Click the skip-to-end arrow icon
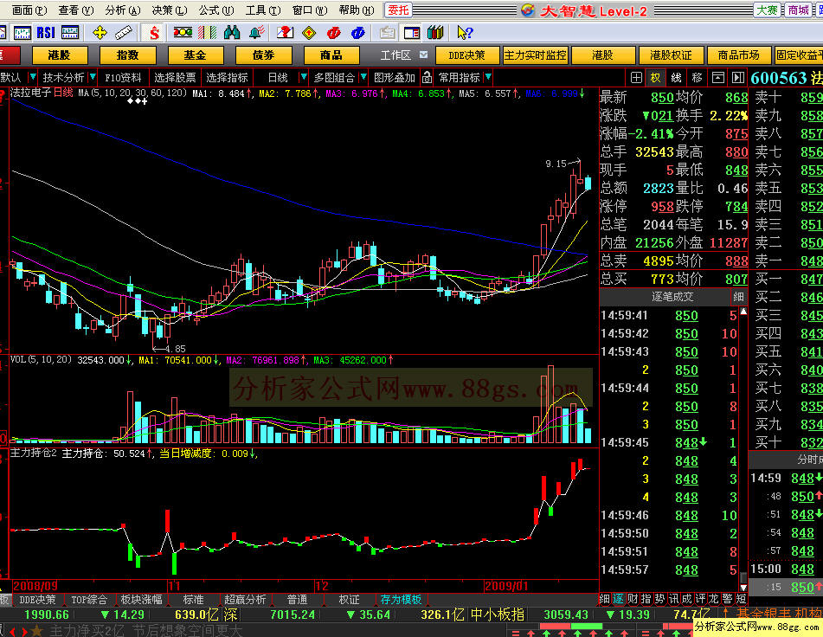 [x=738, y=78]
